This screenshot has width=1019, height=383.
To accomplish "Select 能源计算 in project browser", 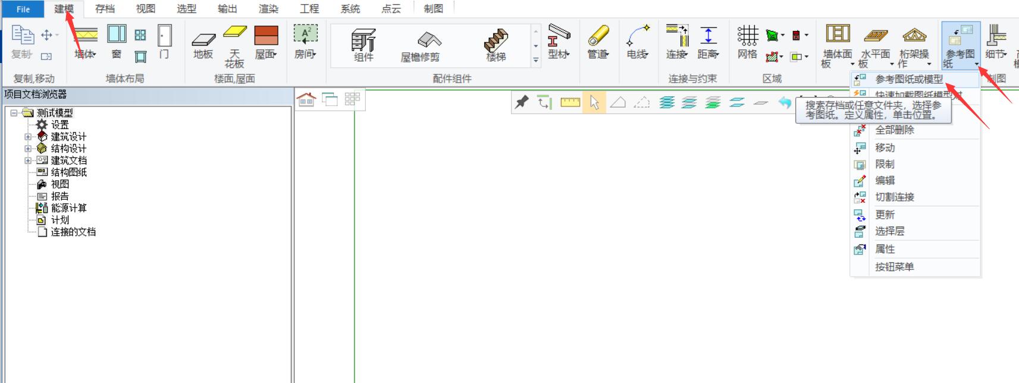I will pyautogui.click(x=68, y=208).
